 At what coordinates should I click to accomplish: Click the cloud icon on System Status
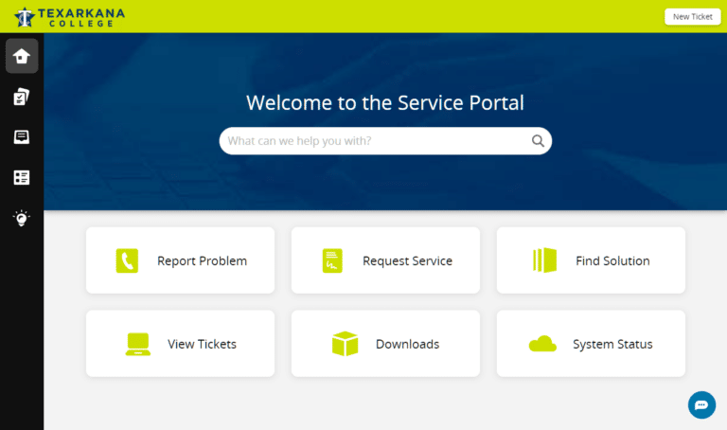(542, 344)
